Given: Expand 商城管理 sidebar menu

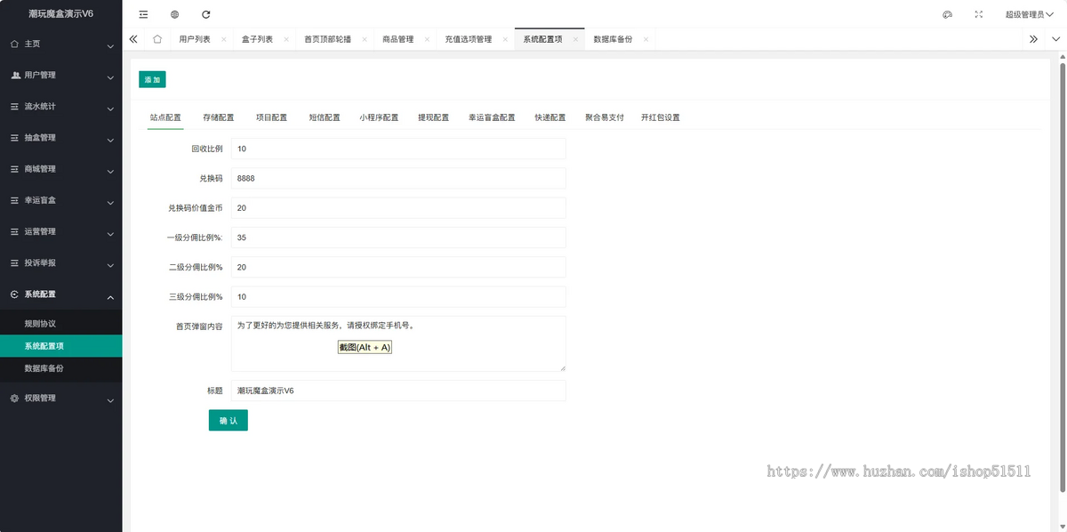Looking at the screenshot, I should click(x=60, y=169).
